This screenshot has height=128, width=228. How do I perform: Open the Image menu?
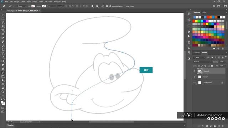pos(17,1)
